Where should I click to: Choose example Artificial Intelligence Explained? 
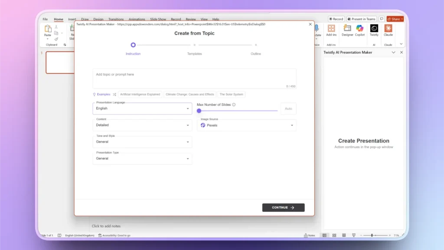tap(140, 94)
